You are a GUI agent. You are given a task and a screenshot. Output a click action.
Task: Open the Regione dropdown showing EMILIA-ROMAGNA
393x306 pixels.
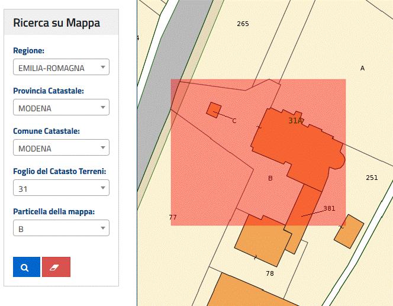(x=60, y=68)
